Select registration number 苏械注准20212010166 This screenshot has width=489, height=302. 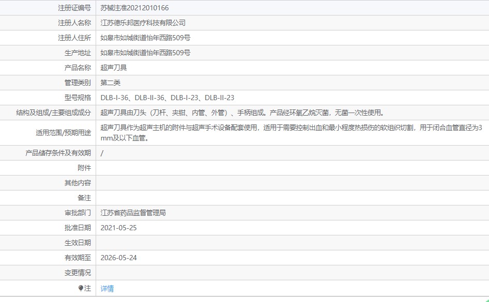point(134,8)
